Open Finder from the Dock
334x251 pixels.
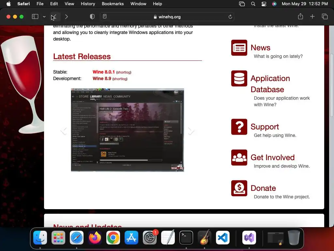tap(40, 238)
